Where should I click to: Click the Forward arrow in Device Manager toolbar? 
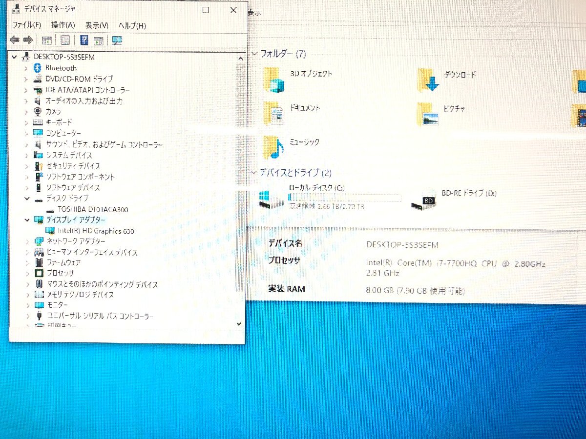(28, 40)
